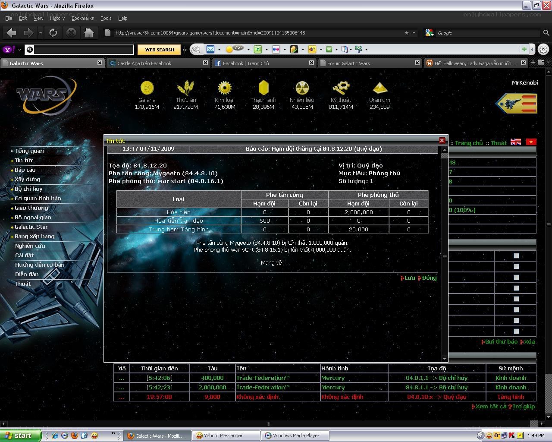
Task: Open the Bookmarks menu
Action: pos(82,18)
